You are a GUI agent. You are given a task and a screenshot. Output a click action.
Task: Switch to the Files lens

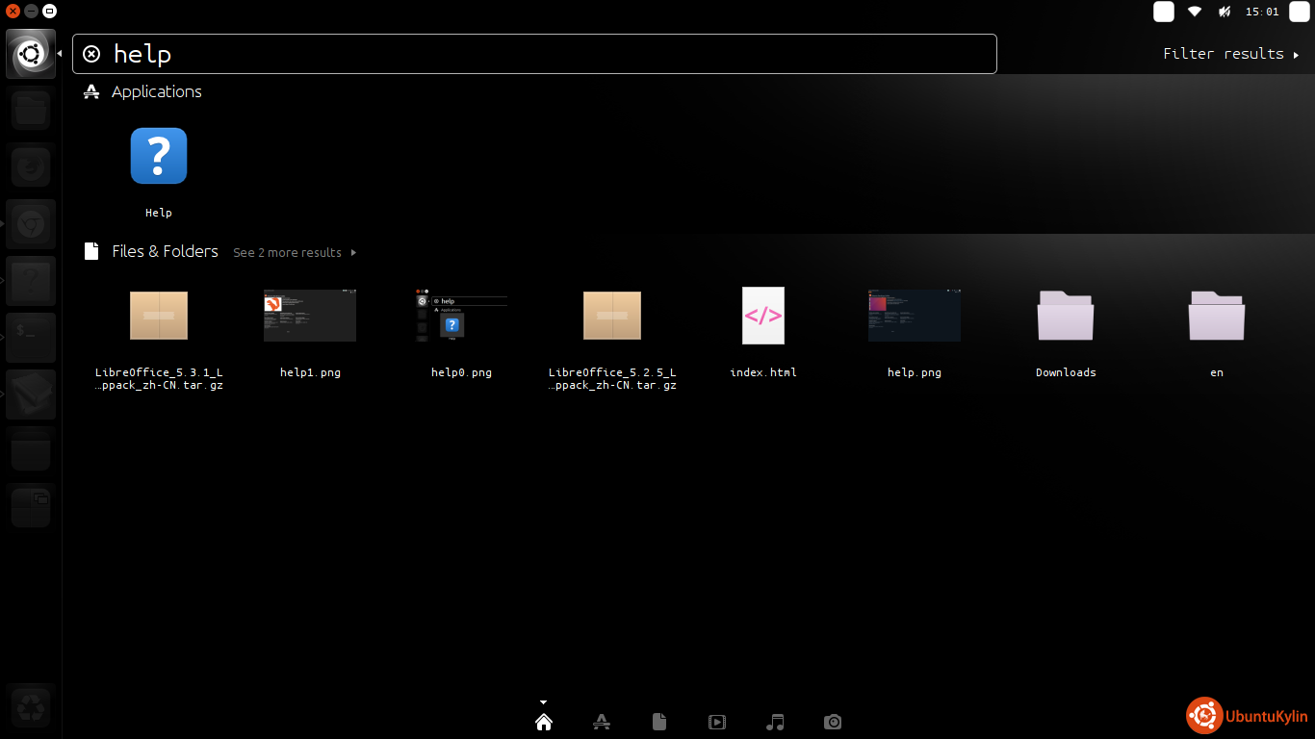click(659, 722)
